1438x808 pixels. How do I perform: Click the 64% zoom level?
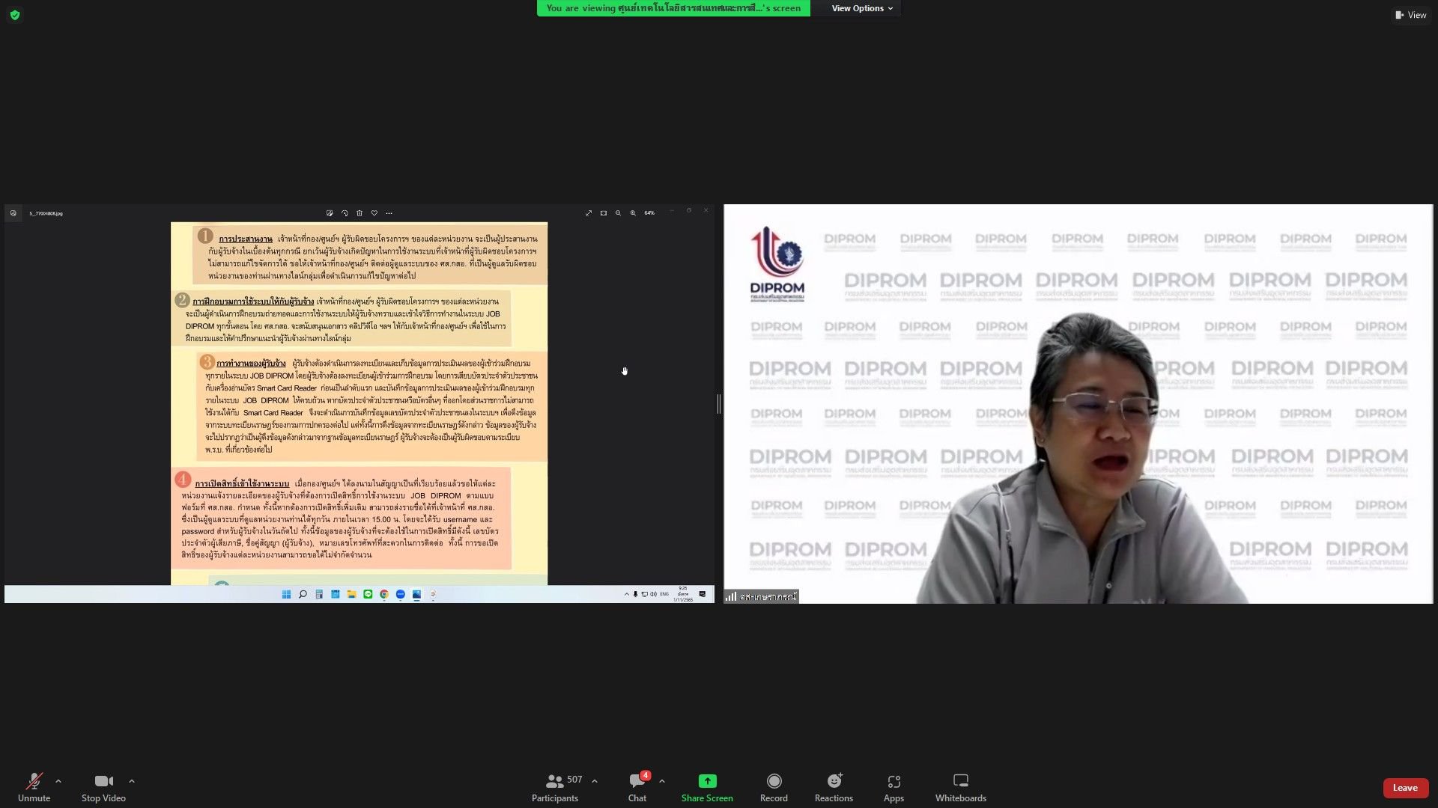649,213
